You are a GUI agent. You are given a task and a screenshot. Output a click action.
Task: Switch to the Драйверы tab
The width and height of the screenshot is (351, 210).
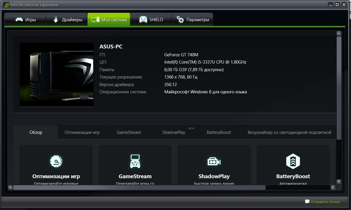point(67,20)
